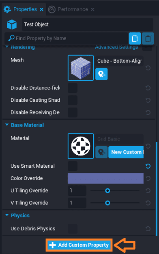
Task: Click the paste properties clipboard icon
Action: pyautogui.click(x=148, y=38)
